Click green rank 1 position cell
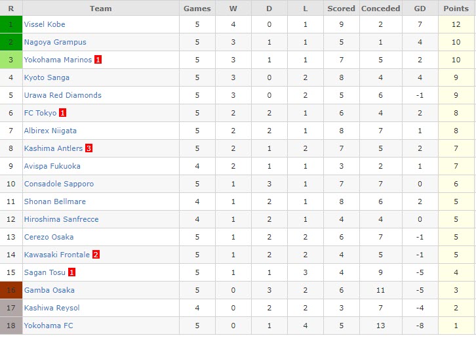 point(11,24)
